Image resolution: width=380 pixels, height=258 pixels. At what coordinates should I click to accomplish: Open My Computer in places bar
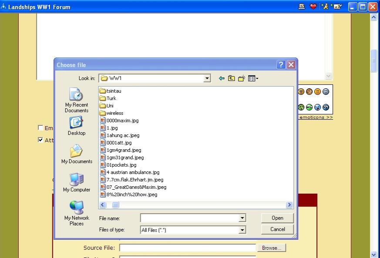77,182
